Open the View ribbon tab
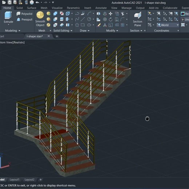 coord(114,8)
